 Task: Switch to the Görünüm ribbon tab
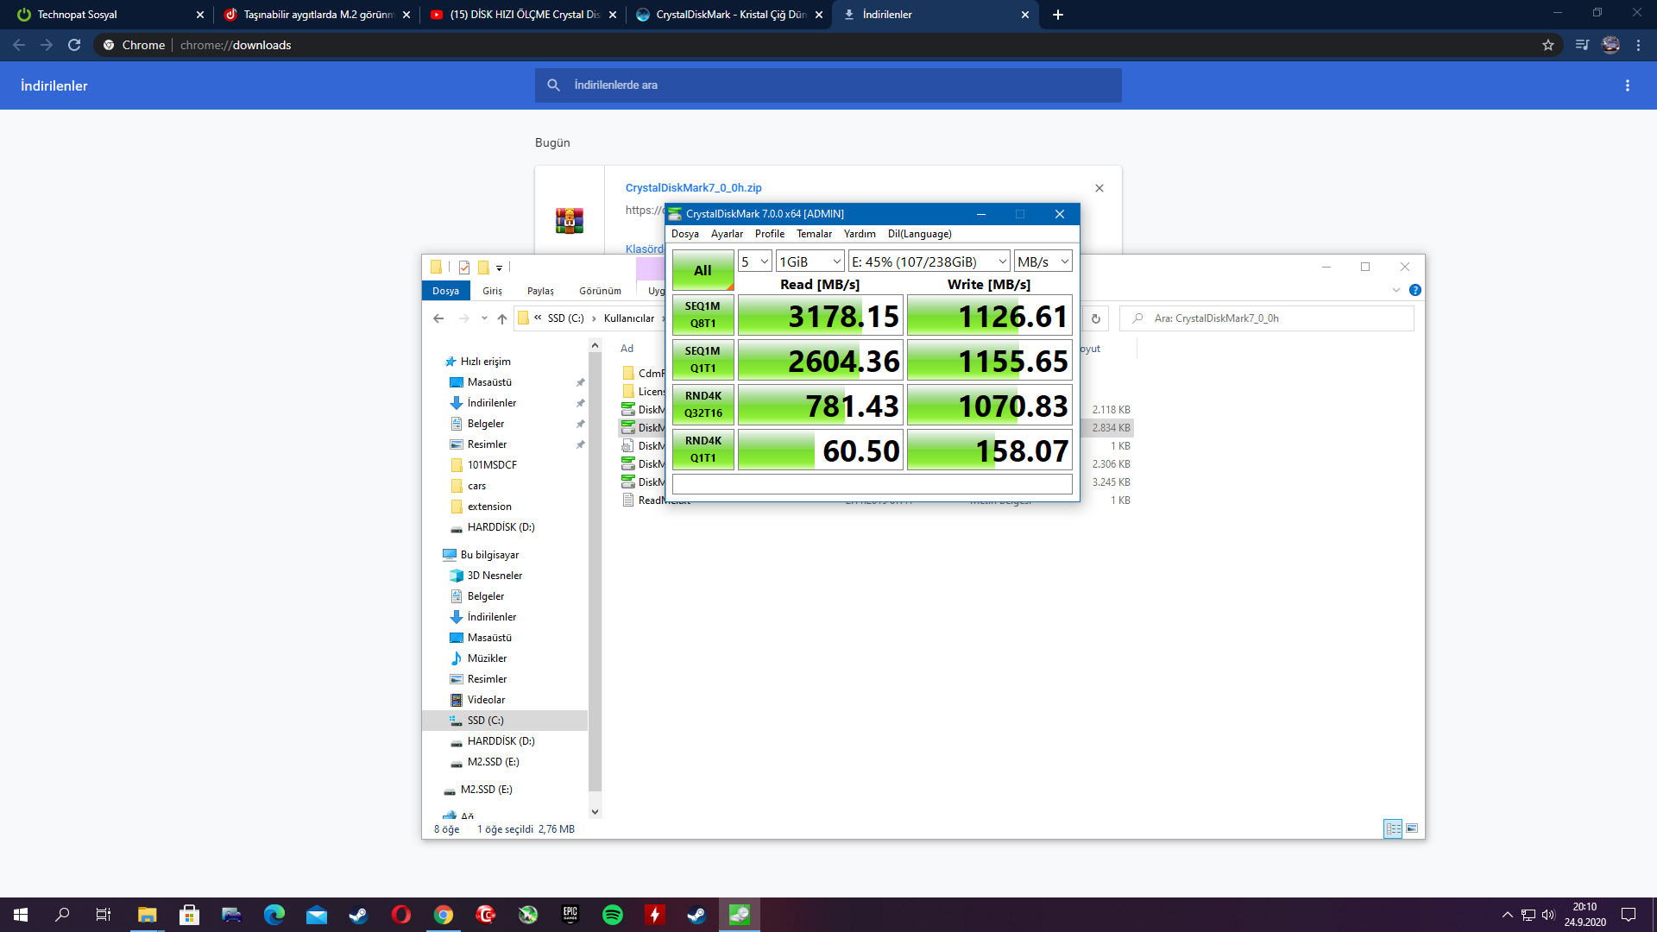(x=600, y=291)
